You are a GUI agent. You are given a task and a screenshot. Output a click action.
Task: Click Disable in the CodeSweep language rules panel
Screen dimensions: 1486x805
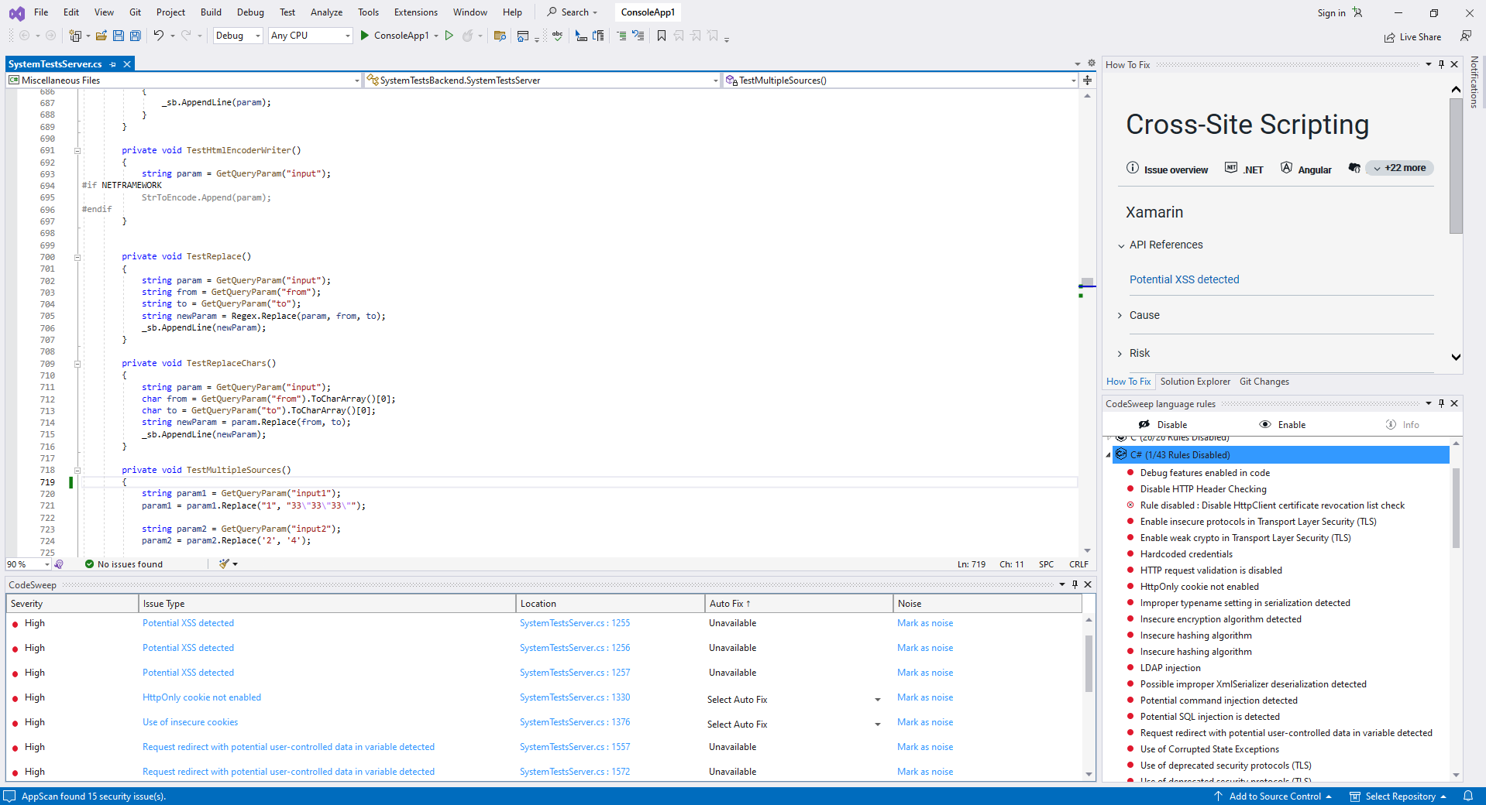tap(1163, 425)
